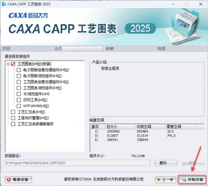The width and height of the screenshot is (208, 186).
Task: Go to the 欢迎 step tab
Action: pos(6,48)
